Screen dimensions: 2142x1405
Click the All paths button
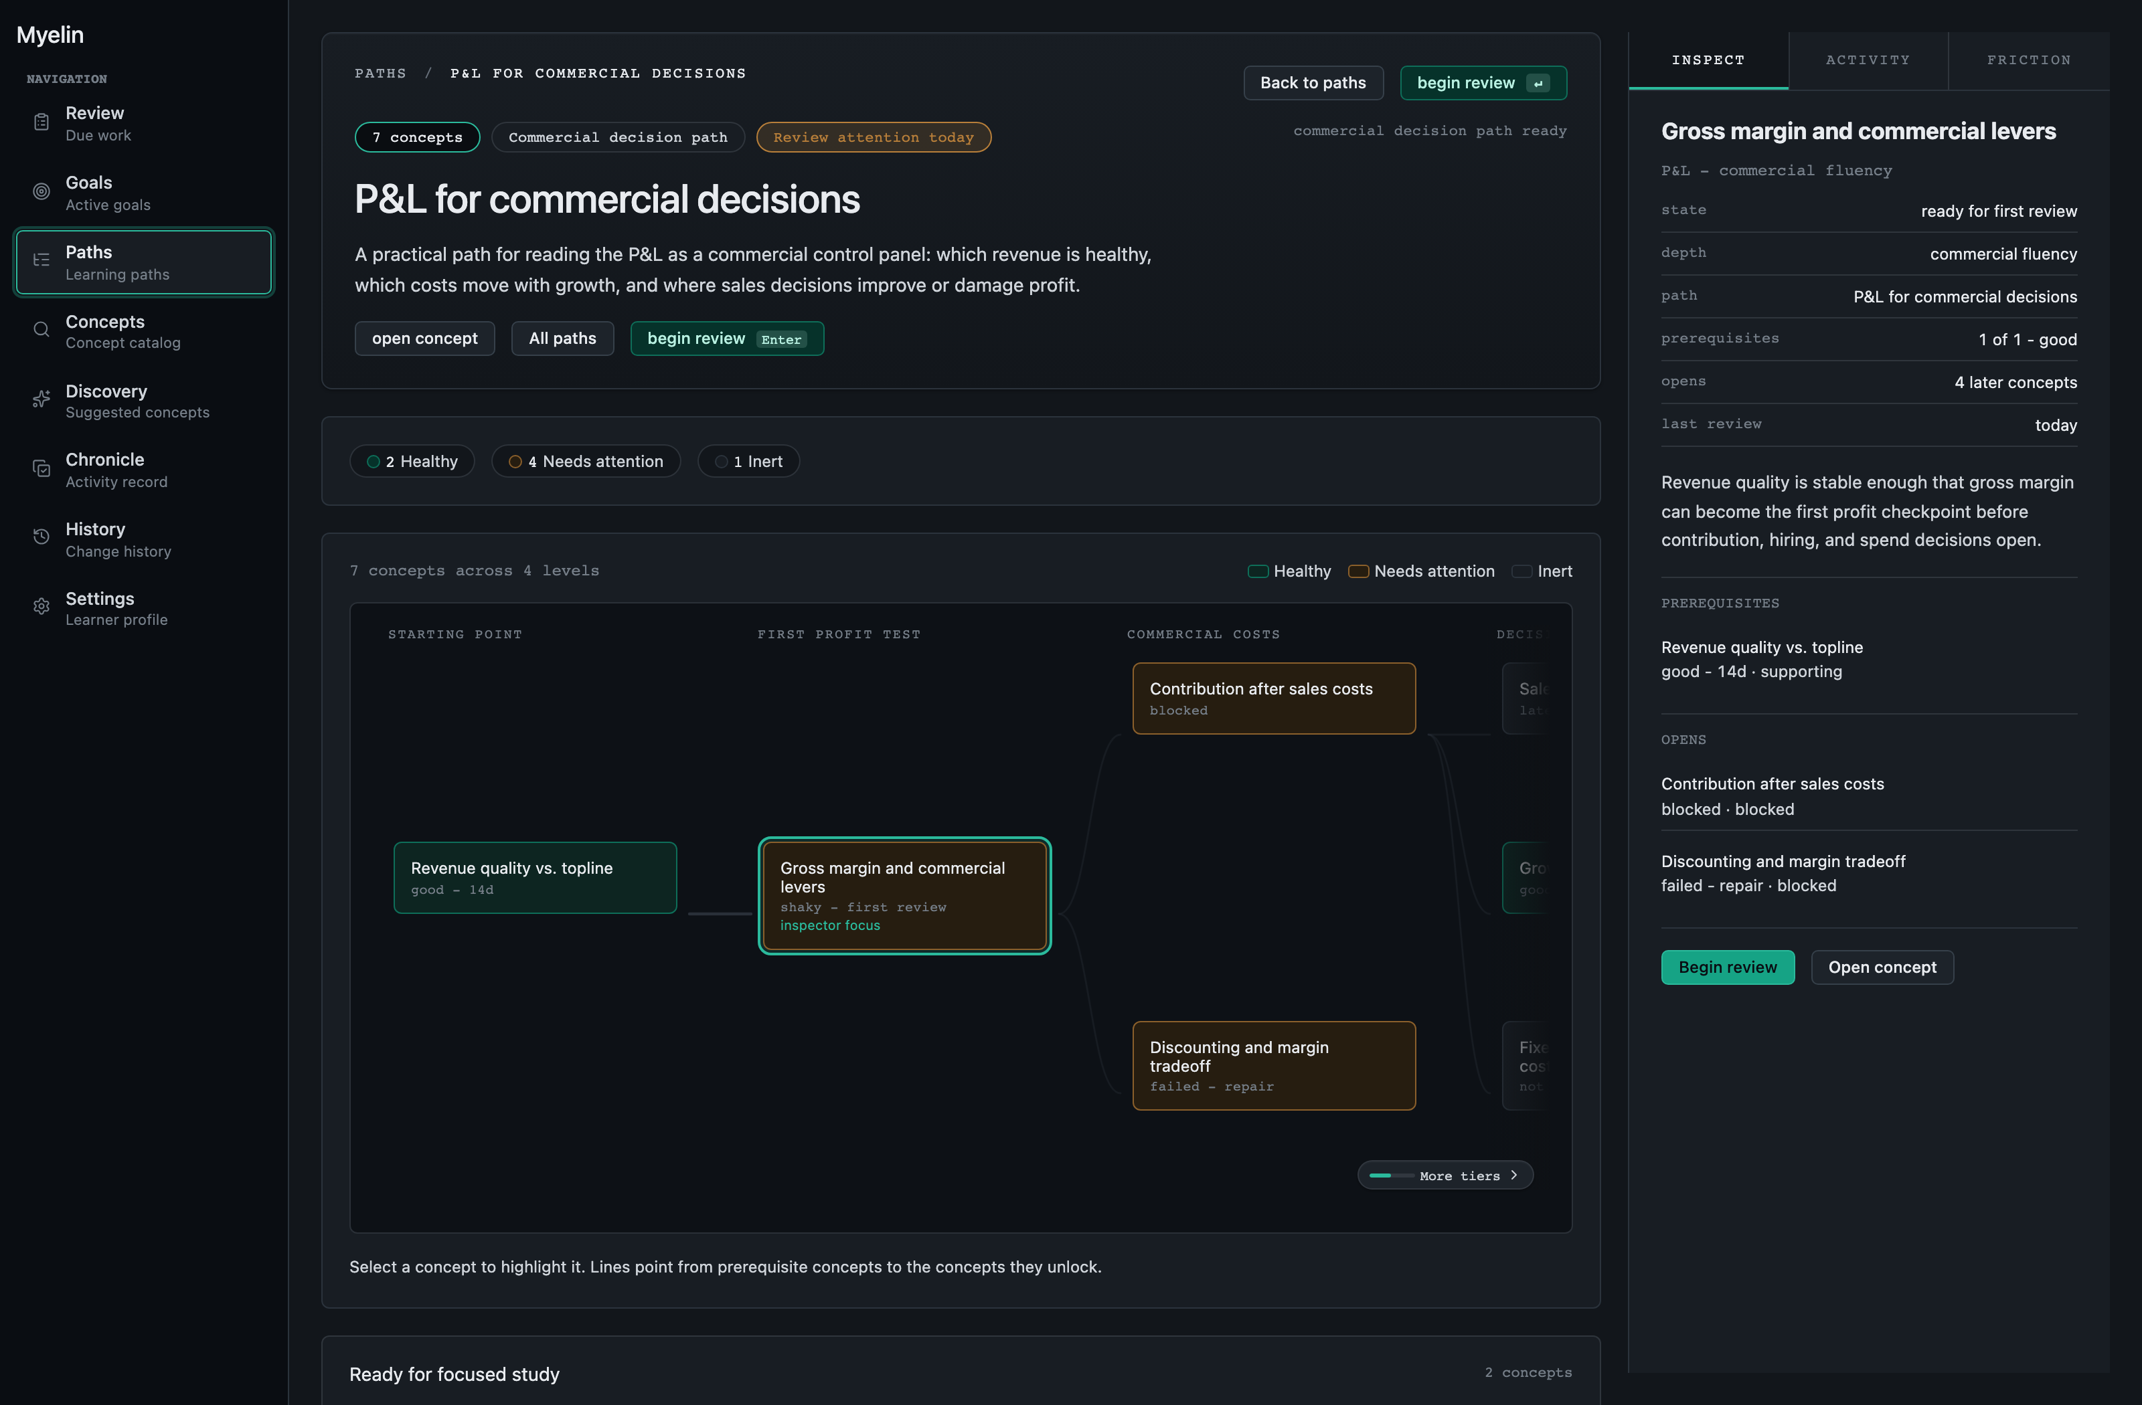[562, 339]
